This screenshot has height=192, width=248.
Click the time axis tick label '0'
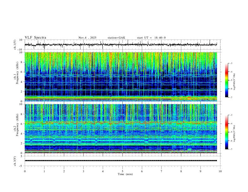(x=25, y=171)
